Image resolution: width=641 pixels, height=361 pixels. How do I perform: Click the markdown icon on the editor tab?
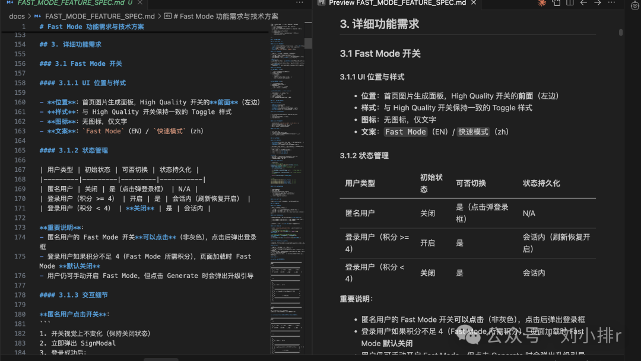10,3
